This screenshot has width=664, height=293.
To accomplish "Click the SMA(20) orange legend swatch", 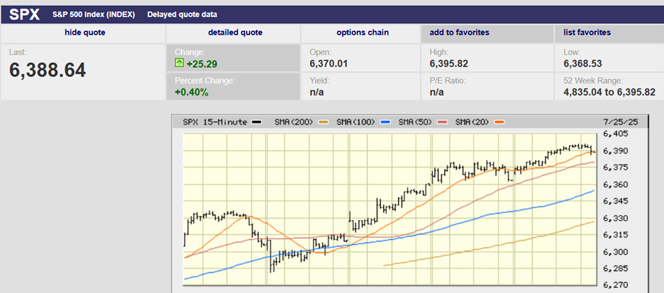I will pyautogui.click(x=499, y=122).
